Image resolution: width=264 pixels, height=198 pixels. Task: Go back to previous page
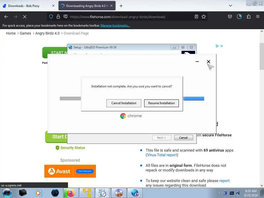click(x=6, y=17)
